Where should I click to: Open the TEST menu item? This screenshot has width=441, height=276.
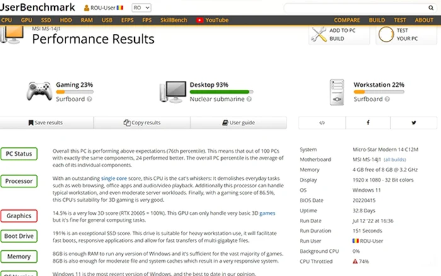pyautogui.click(x=399, y=20)
